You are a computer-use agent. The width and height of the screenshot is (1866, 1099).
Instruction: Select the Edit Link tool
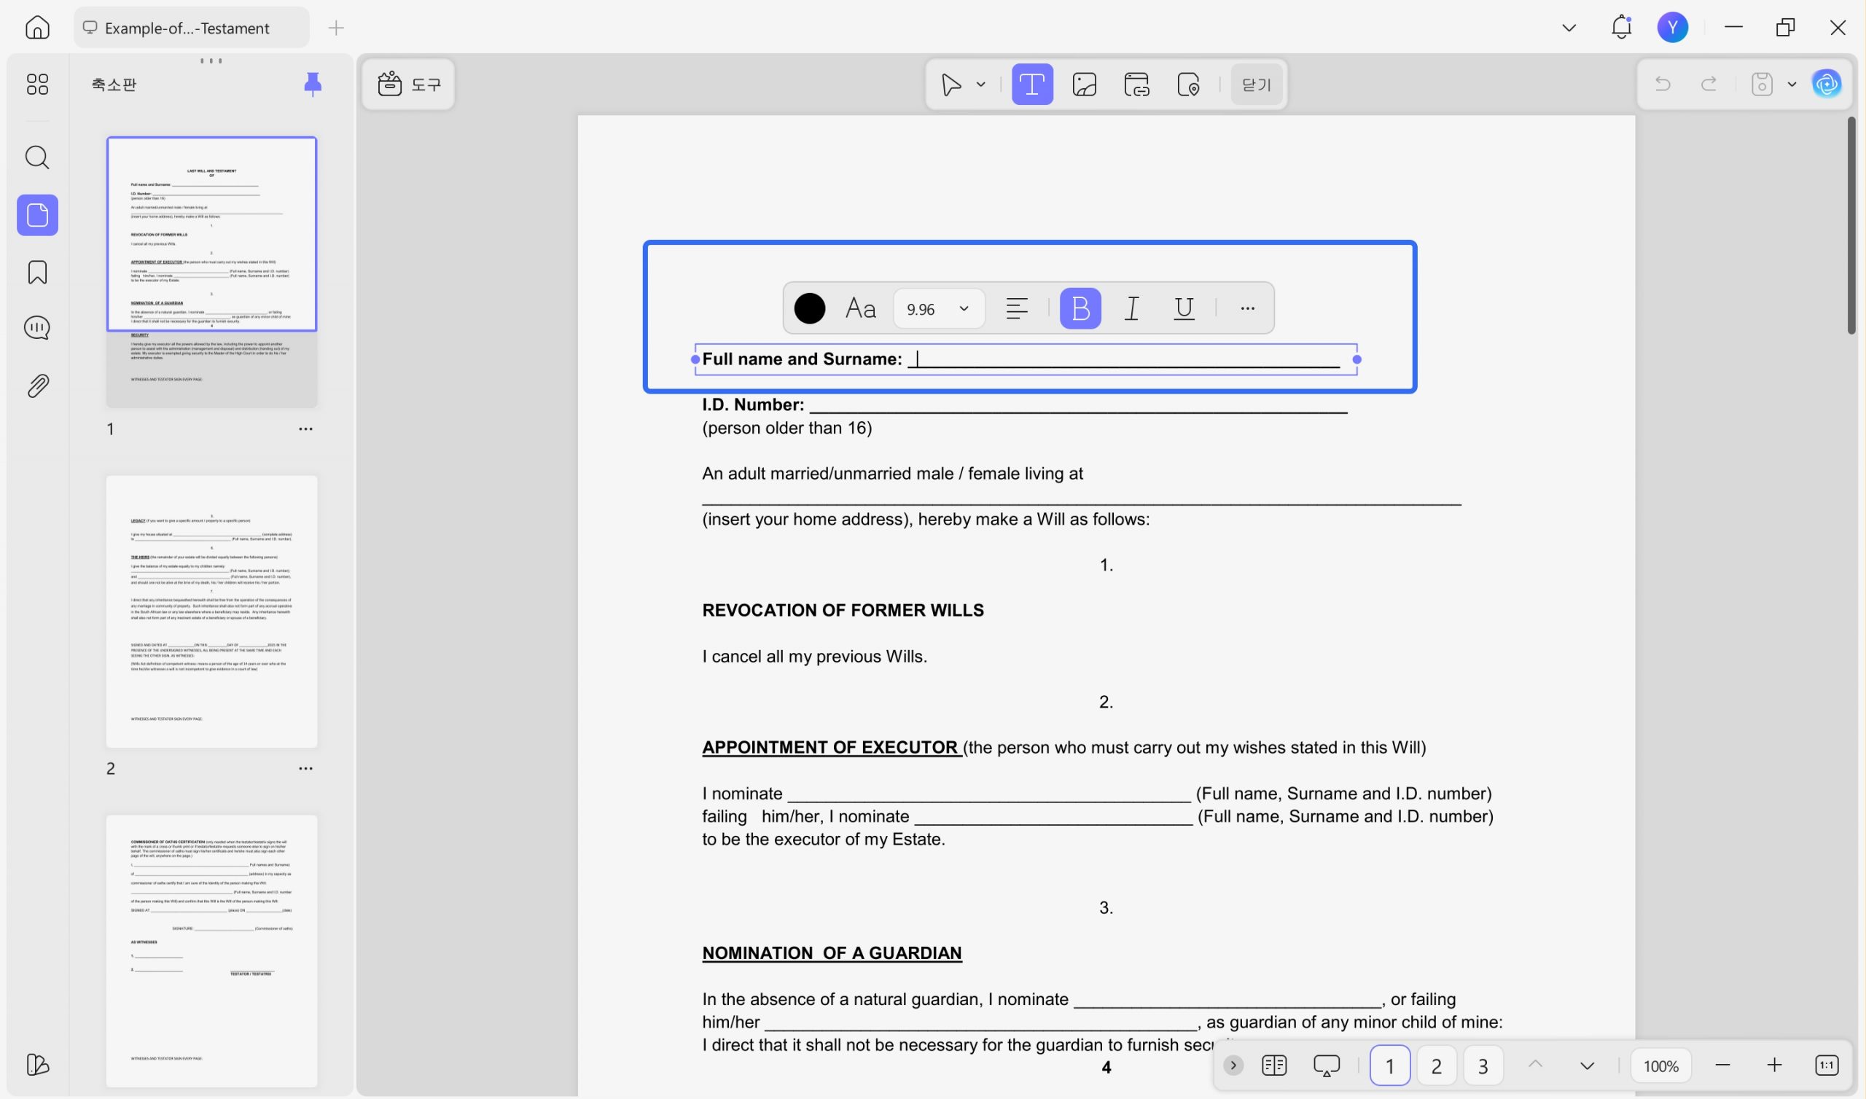pos(1136,85)
